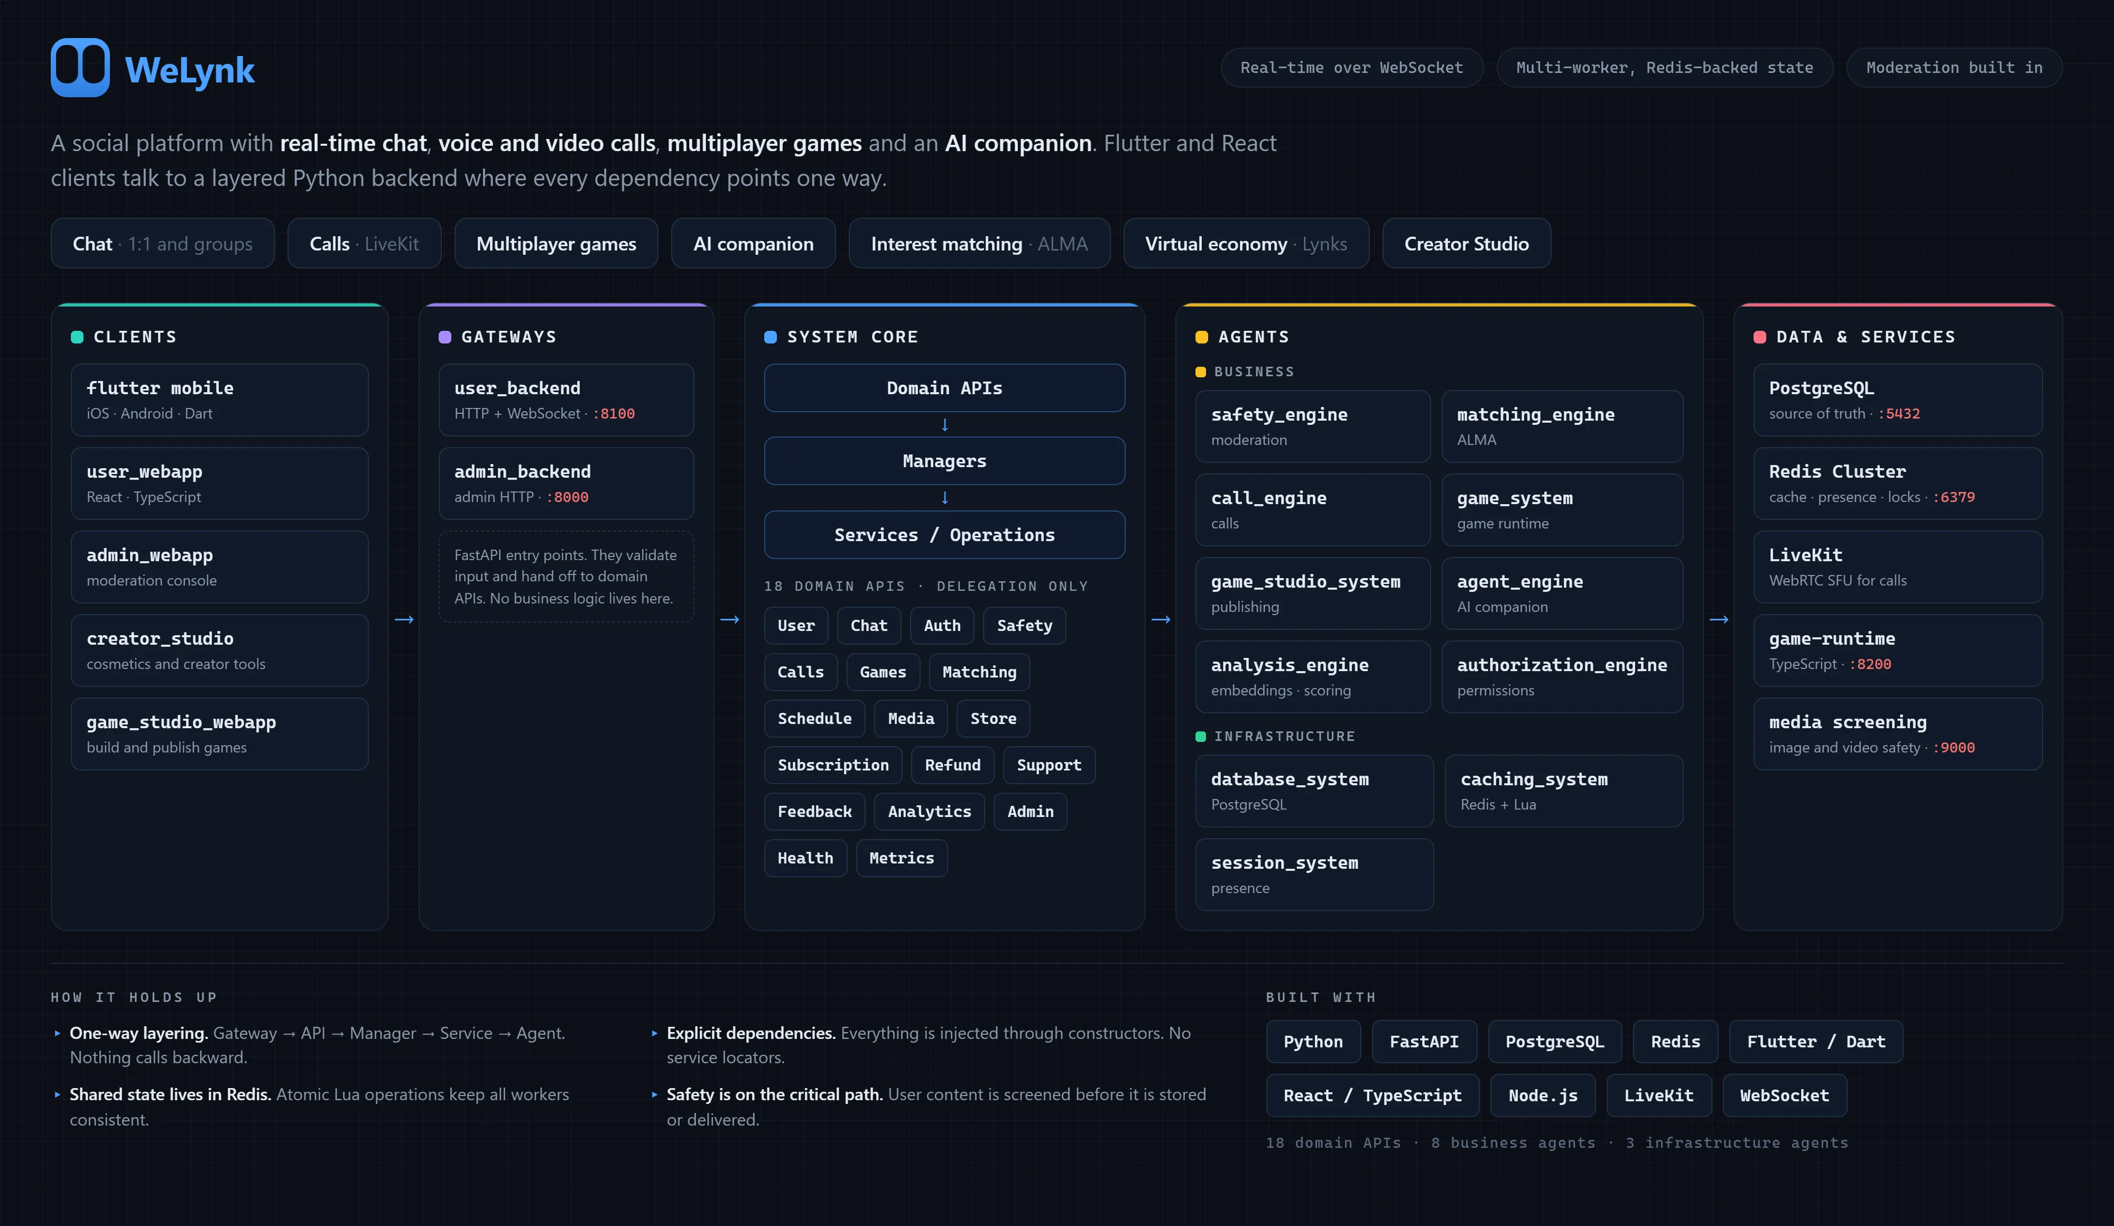Click the Managers layer box

944,460
